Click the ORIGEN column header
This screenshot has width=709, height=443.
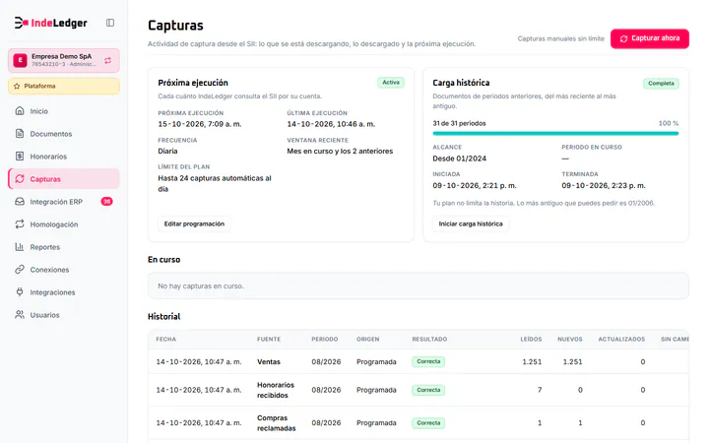[x=367, y=339]
